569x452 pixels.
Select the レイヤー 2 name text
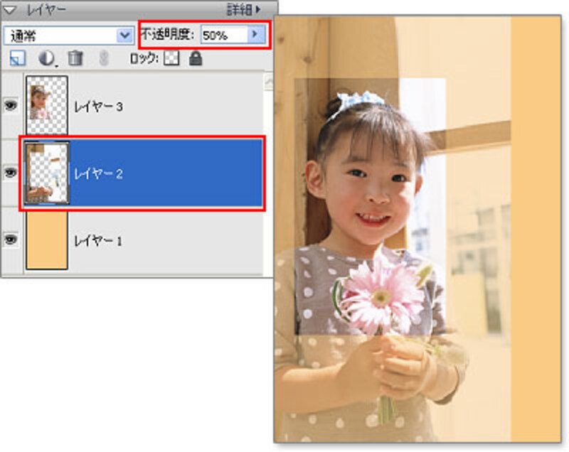pos(99,173)
